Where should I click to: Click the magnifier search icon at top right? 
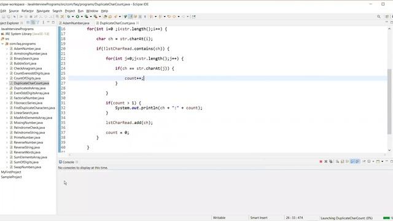(x=379, y=17)
